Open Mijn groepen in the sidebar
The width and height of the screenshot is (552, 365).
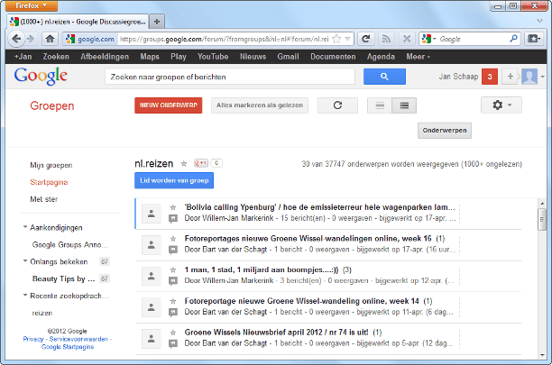[x=51, y=165]
